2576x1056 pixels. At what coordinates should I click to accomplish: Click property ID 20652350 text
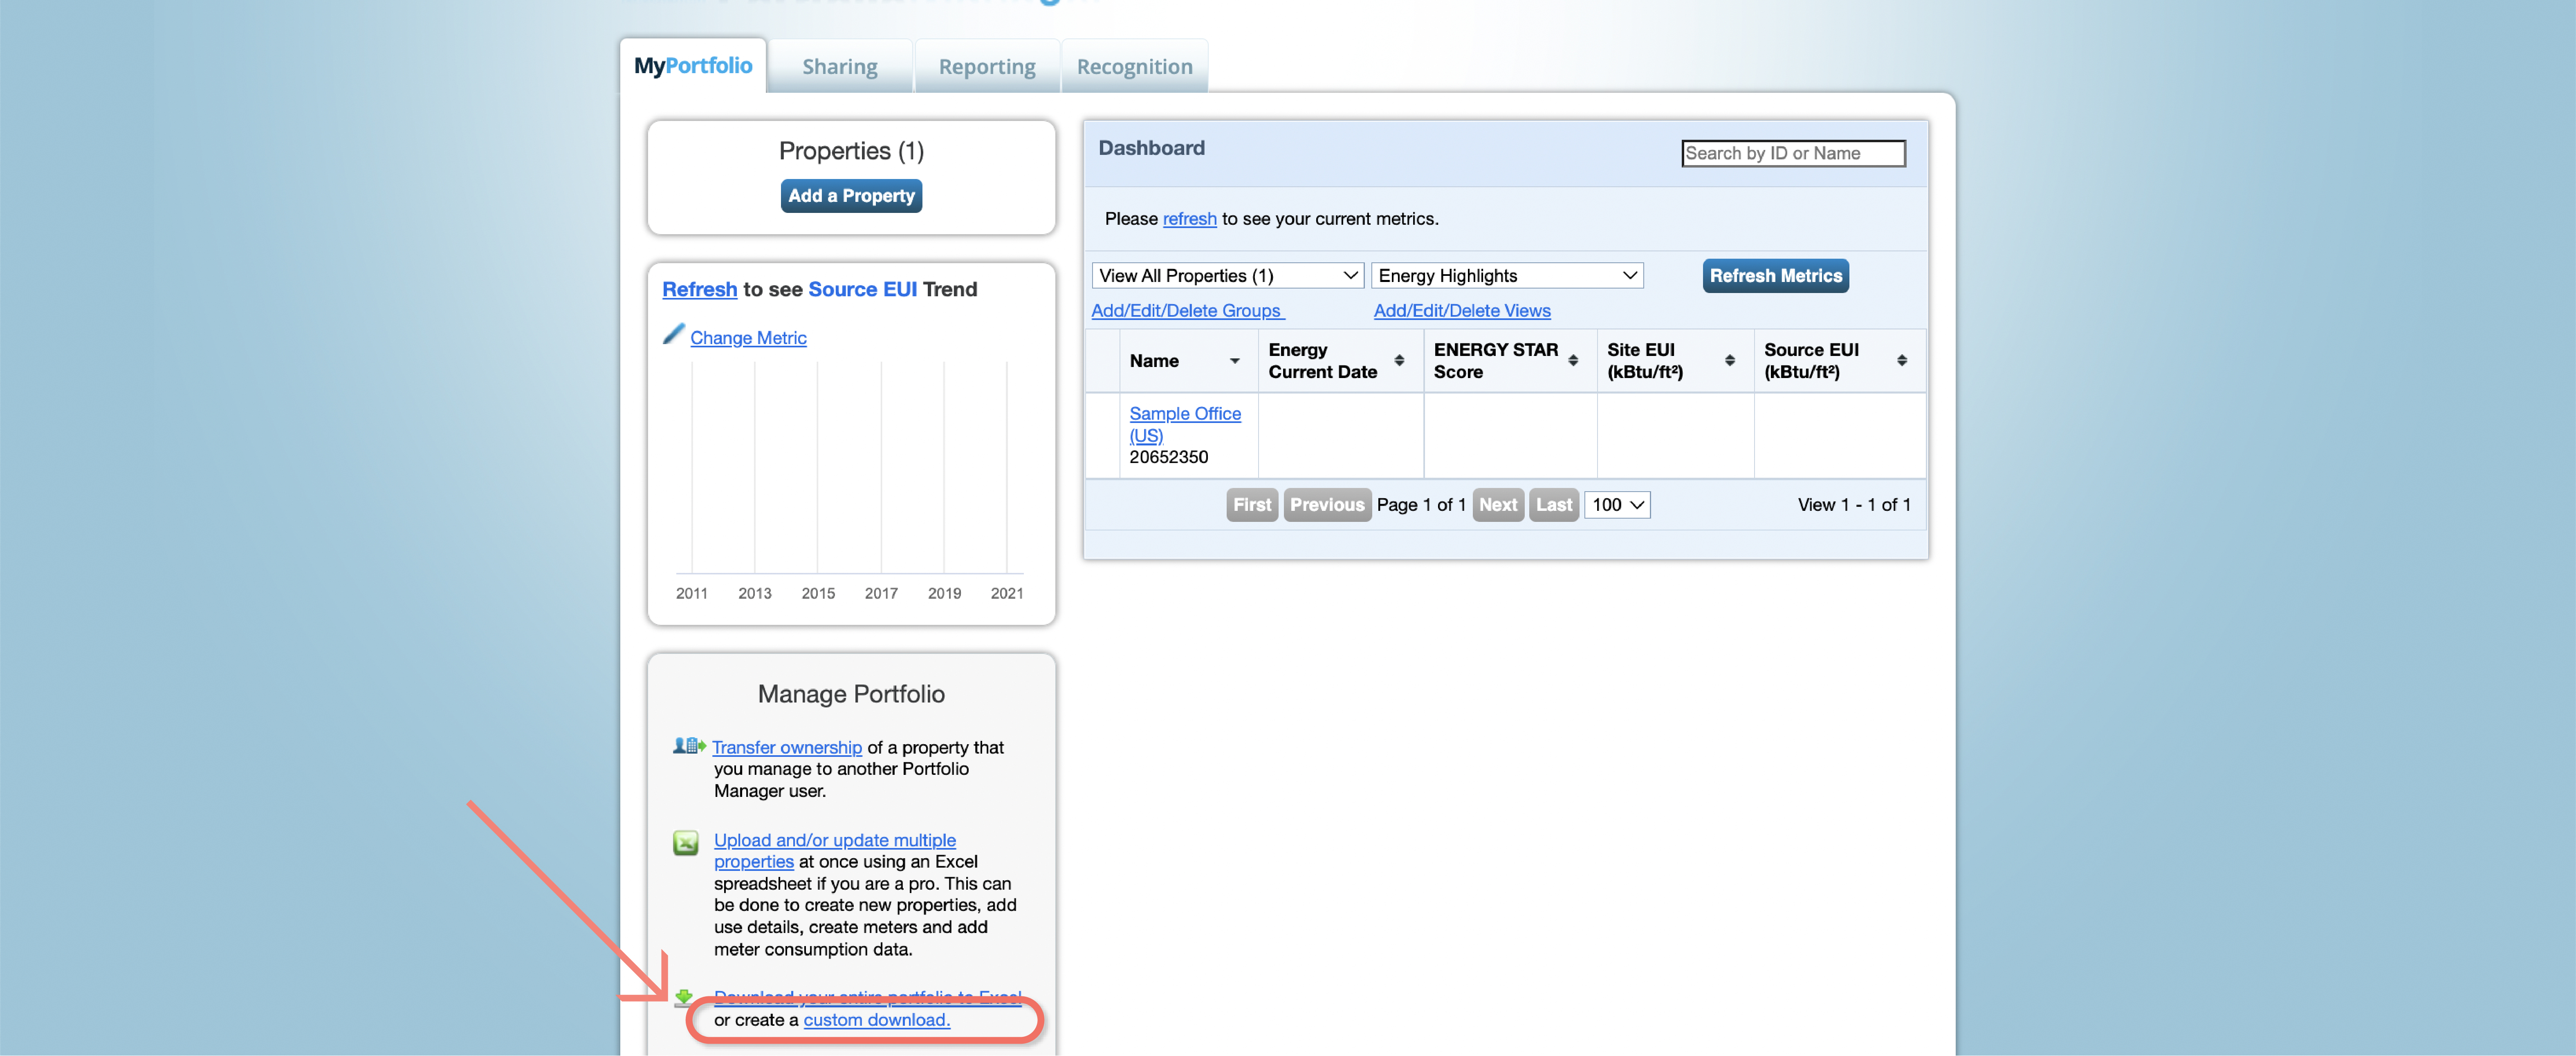point(1168,458)
